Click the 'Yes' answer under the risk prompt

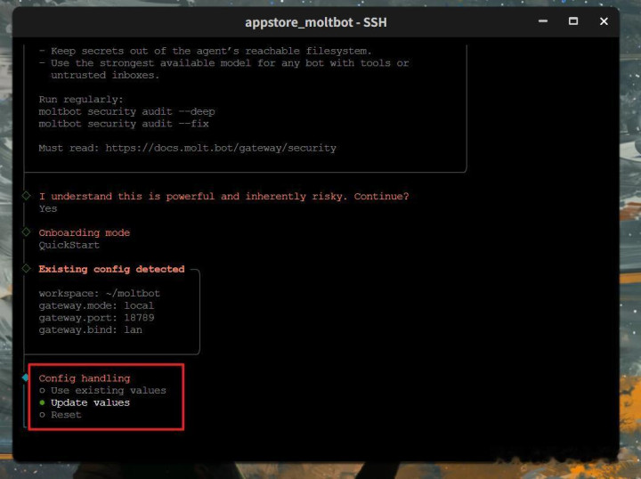tap(48, 208)
